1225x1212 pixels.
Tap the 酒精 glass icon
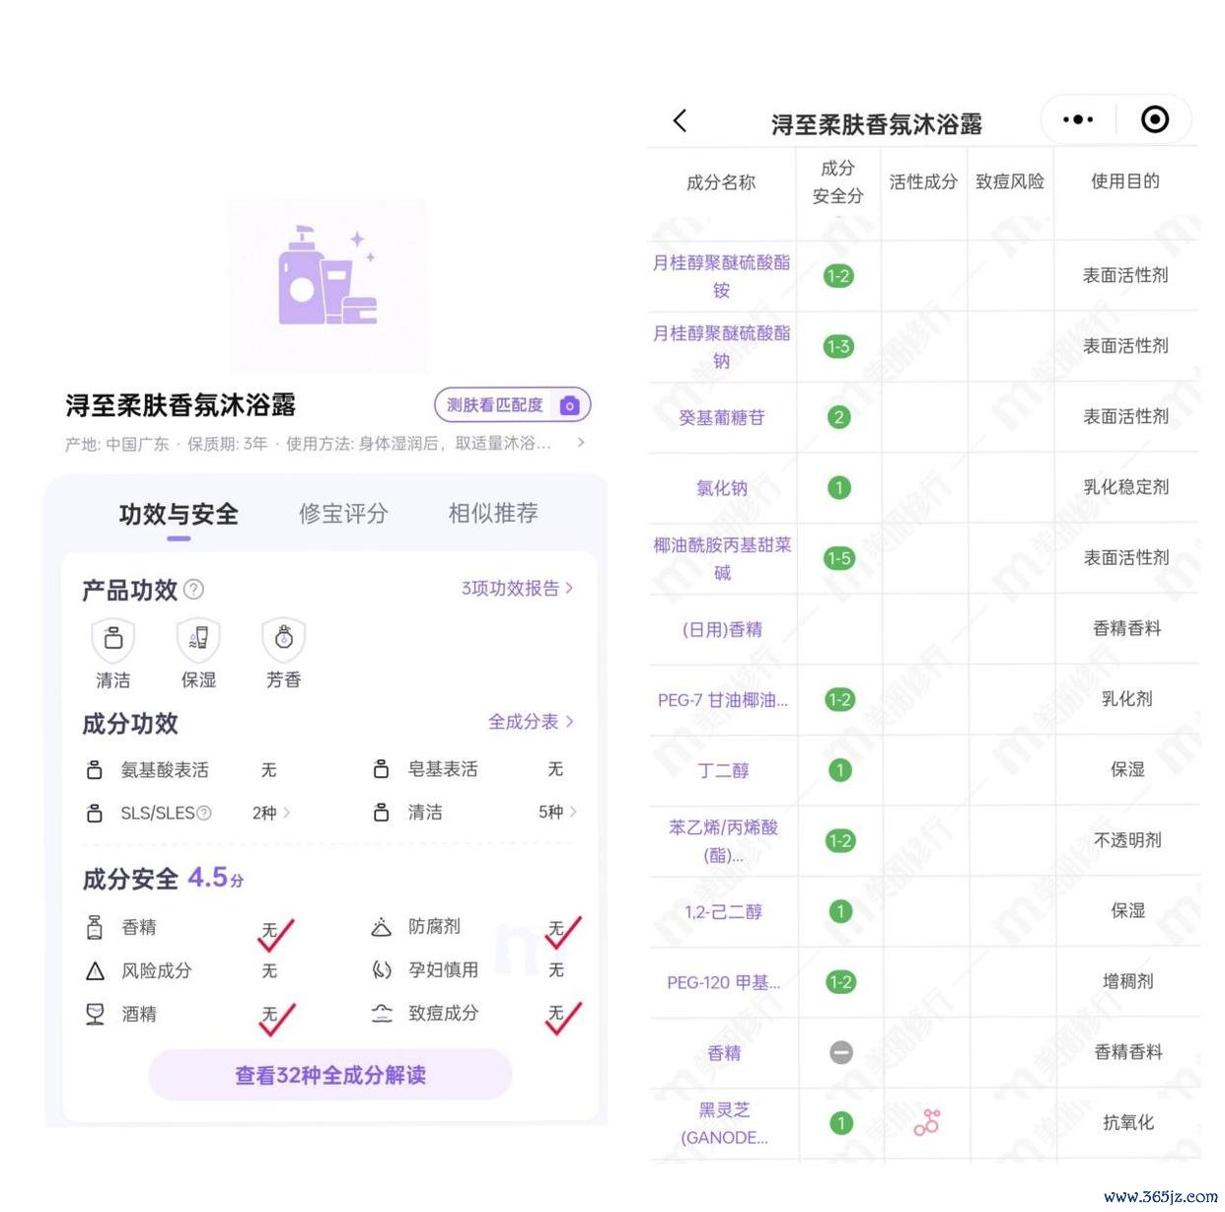95,1014
